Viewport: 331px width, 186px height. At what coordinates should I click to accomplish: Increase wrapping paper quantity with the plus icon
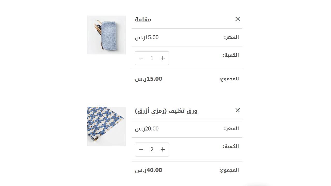point(163,149)
